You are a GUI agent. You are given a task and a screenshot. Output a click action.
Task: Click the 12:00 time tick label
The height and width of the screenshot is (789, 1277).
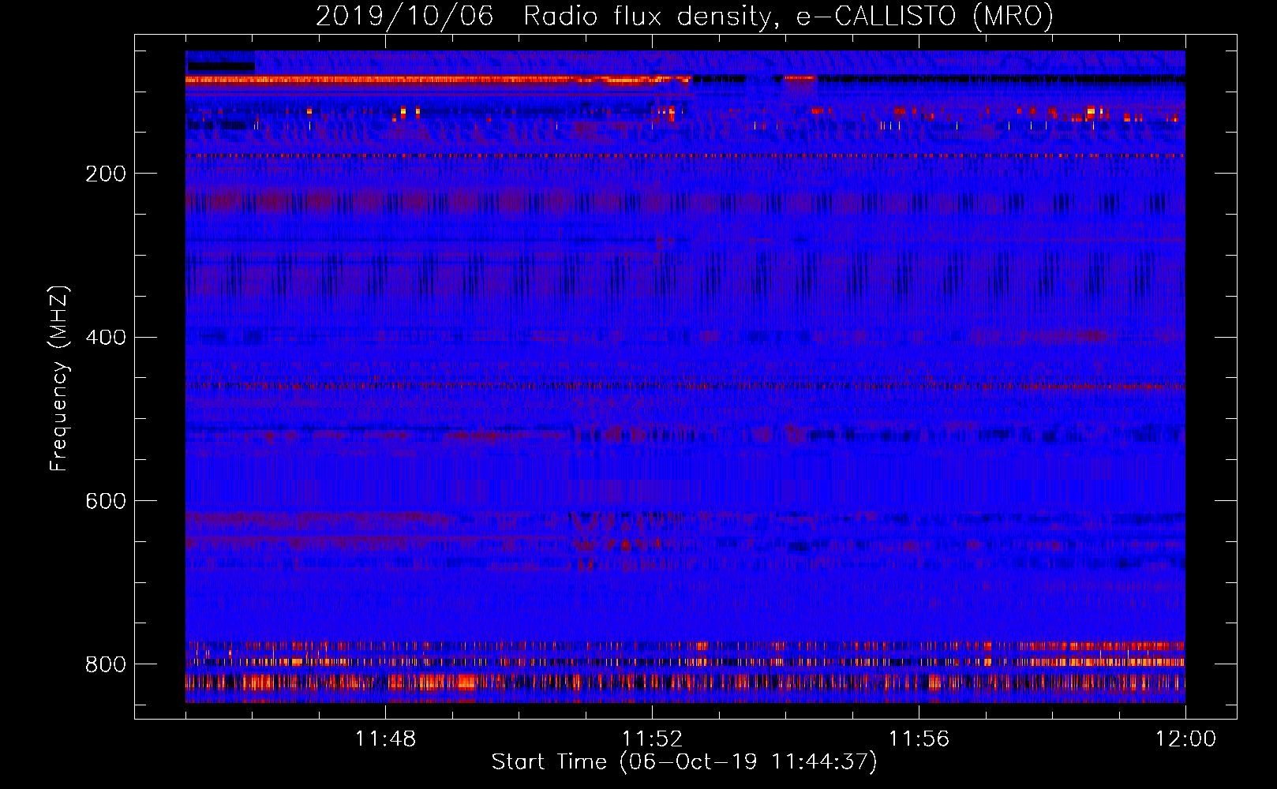pos(1185,739)
